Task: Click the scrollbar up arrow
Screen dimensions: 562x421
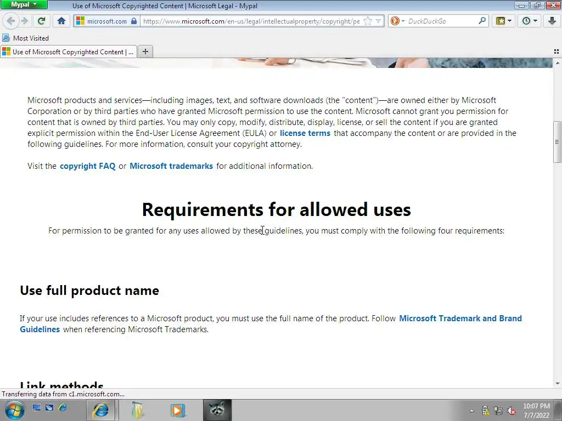Action: pyautogui.click(x=558, y=64)
